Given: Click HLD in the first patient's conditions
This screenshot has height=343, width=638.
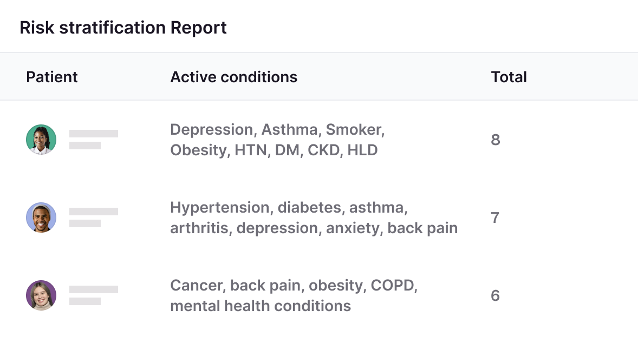Looking at the screenshot, I should point(362,150).
